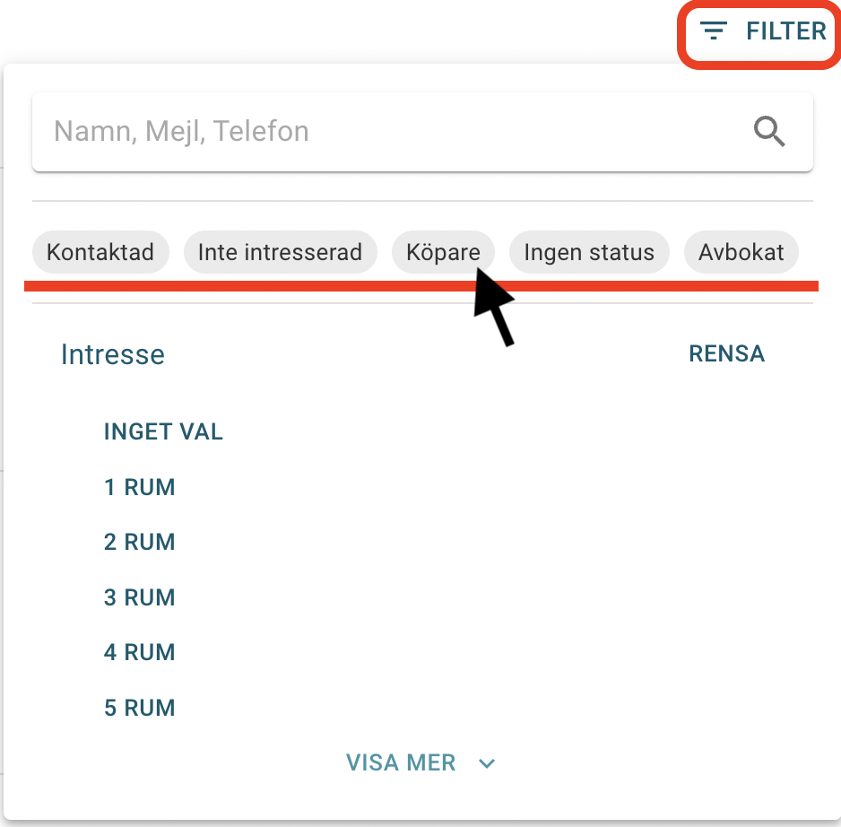Select 4 RUM interest option

click(x=139, y=652)
